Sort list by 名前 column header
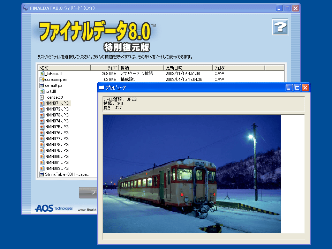The width and height of the screenshot is (332, 249). coord(65,68)
